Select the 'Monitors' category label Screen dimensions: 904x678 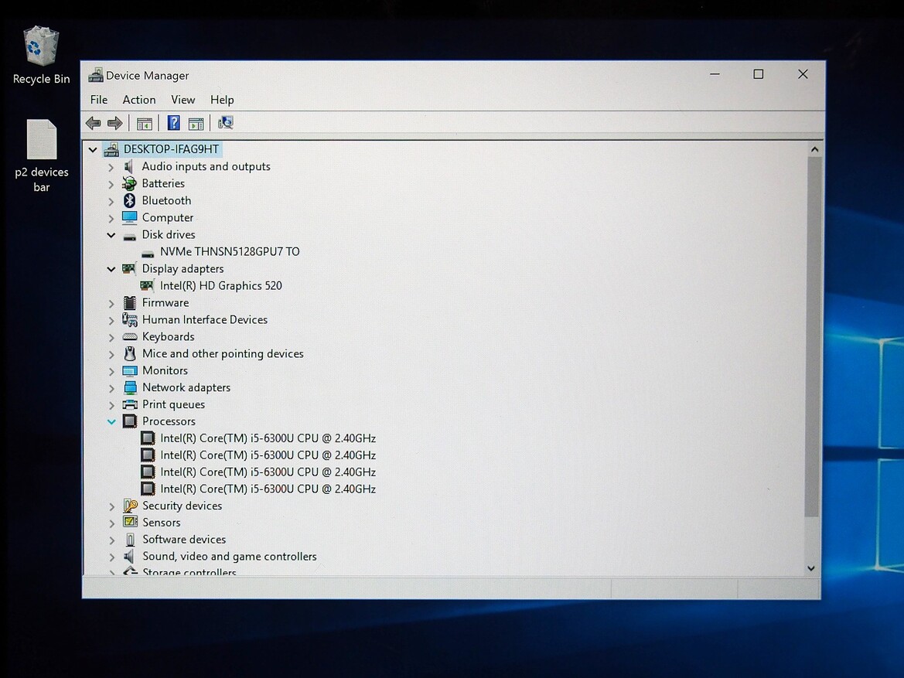click(x=165, y=370)
